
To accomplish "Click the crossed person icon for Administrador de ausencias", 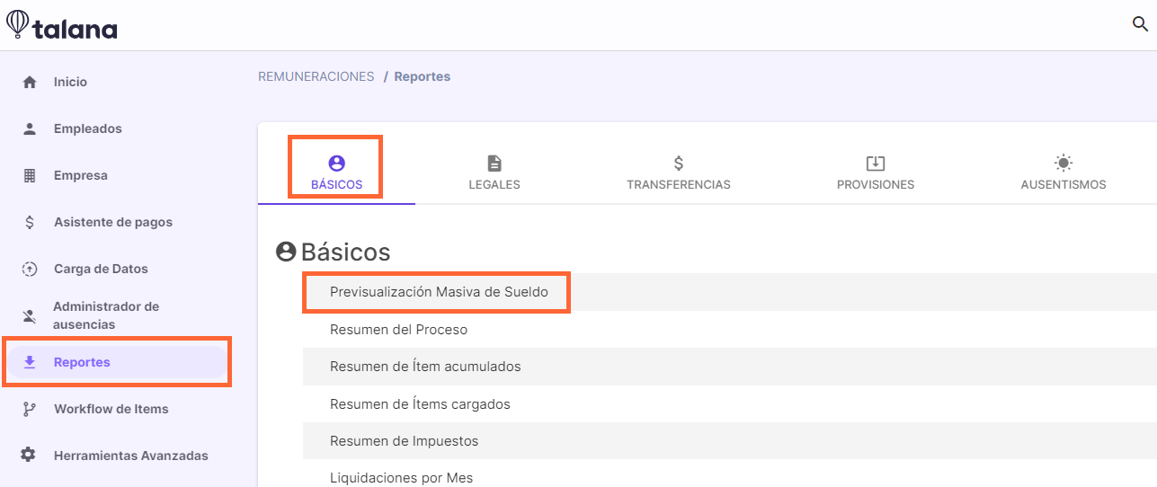I will tap(30, 315).
